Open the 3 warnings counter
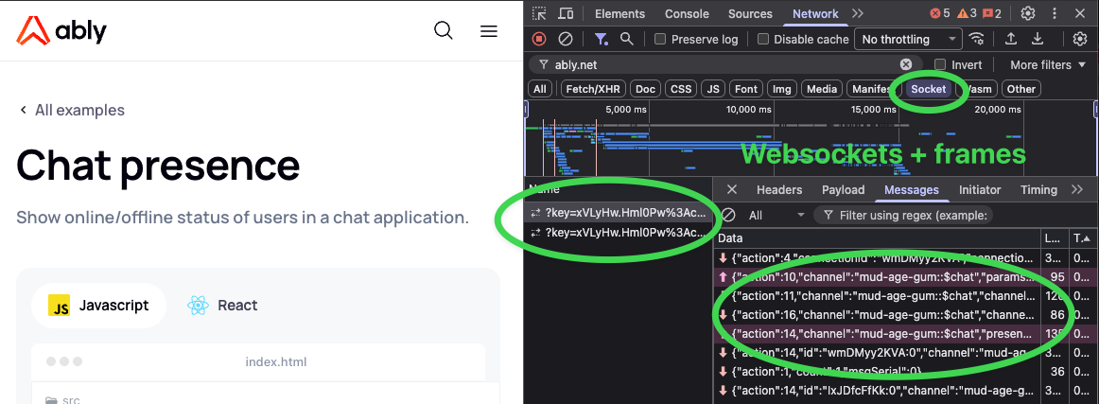 [967, 13]
